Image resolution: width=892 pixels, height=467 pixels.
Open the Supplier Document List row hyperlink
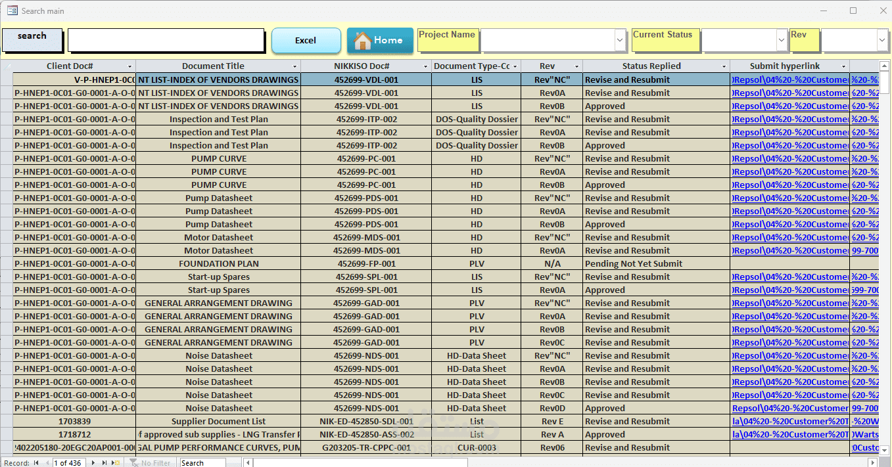click(790, 421)
